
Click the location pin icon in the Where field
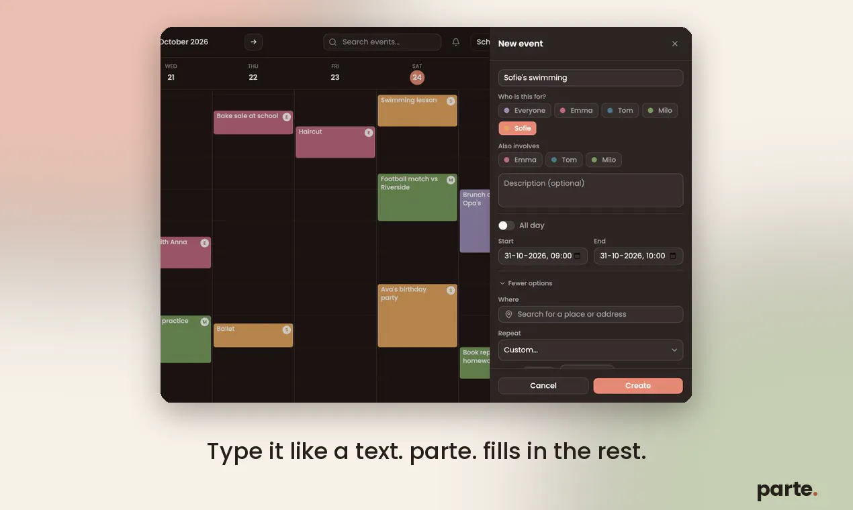tap(508, 314)
